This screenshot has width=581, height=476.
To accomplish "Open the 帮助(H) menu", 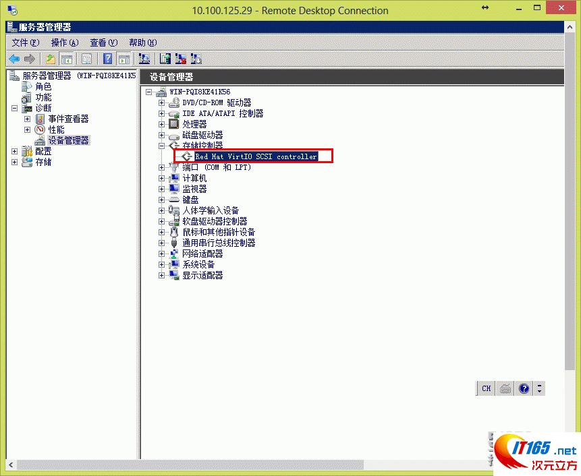I will click(143, 42).
